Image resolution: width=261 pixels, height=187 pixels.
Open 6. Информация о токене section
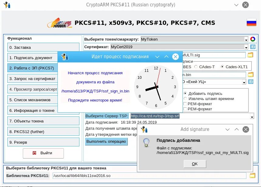click(33, 110)
